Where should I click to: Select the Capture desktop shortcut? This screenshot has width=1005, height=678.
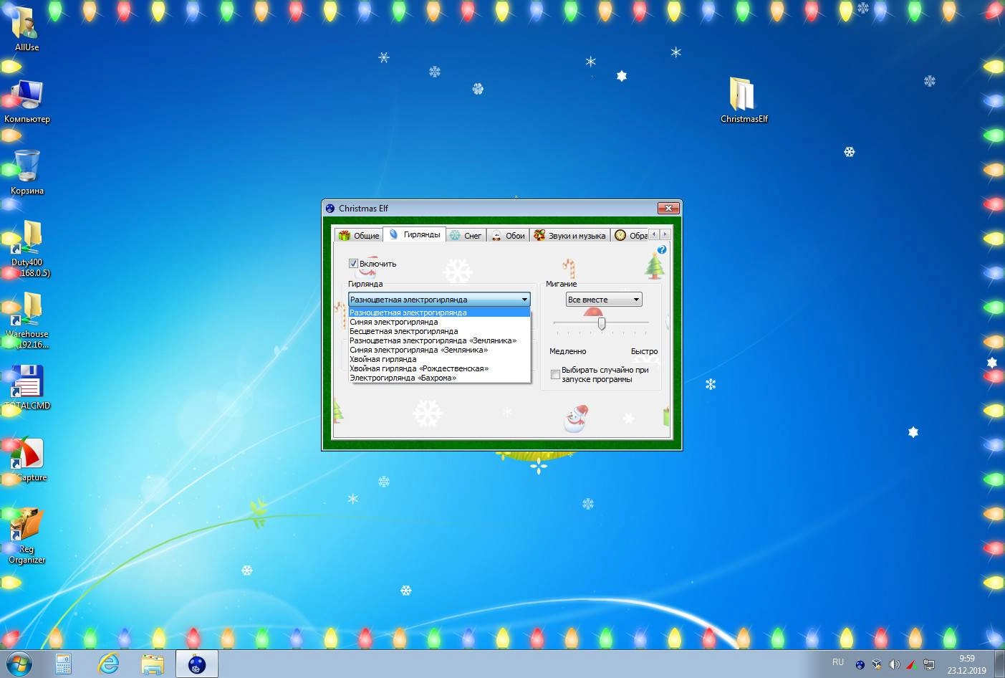pyautogui.click(x=27, y=459)
